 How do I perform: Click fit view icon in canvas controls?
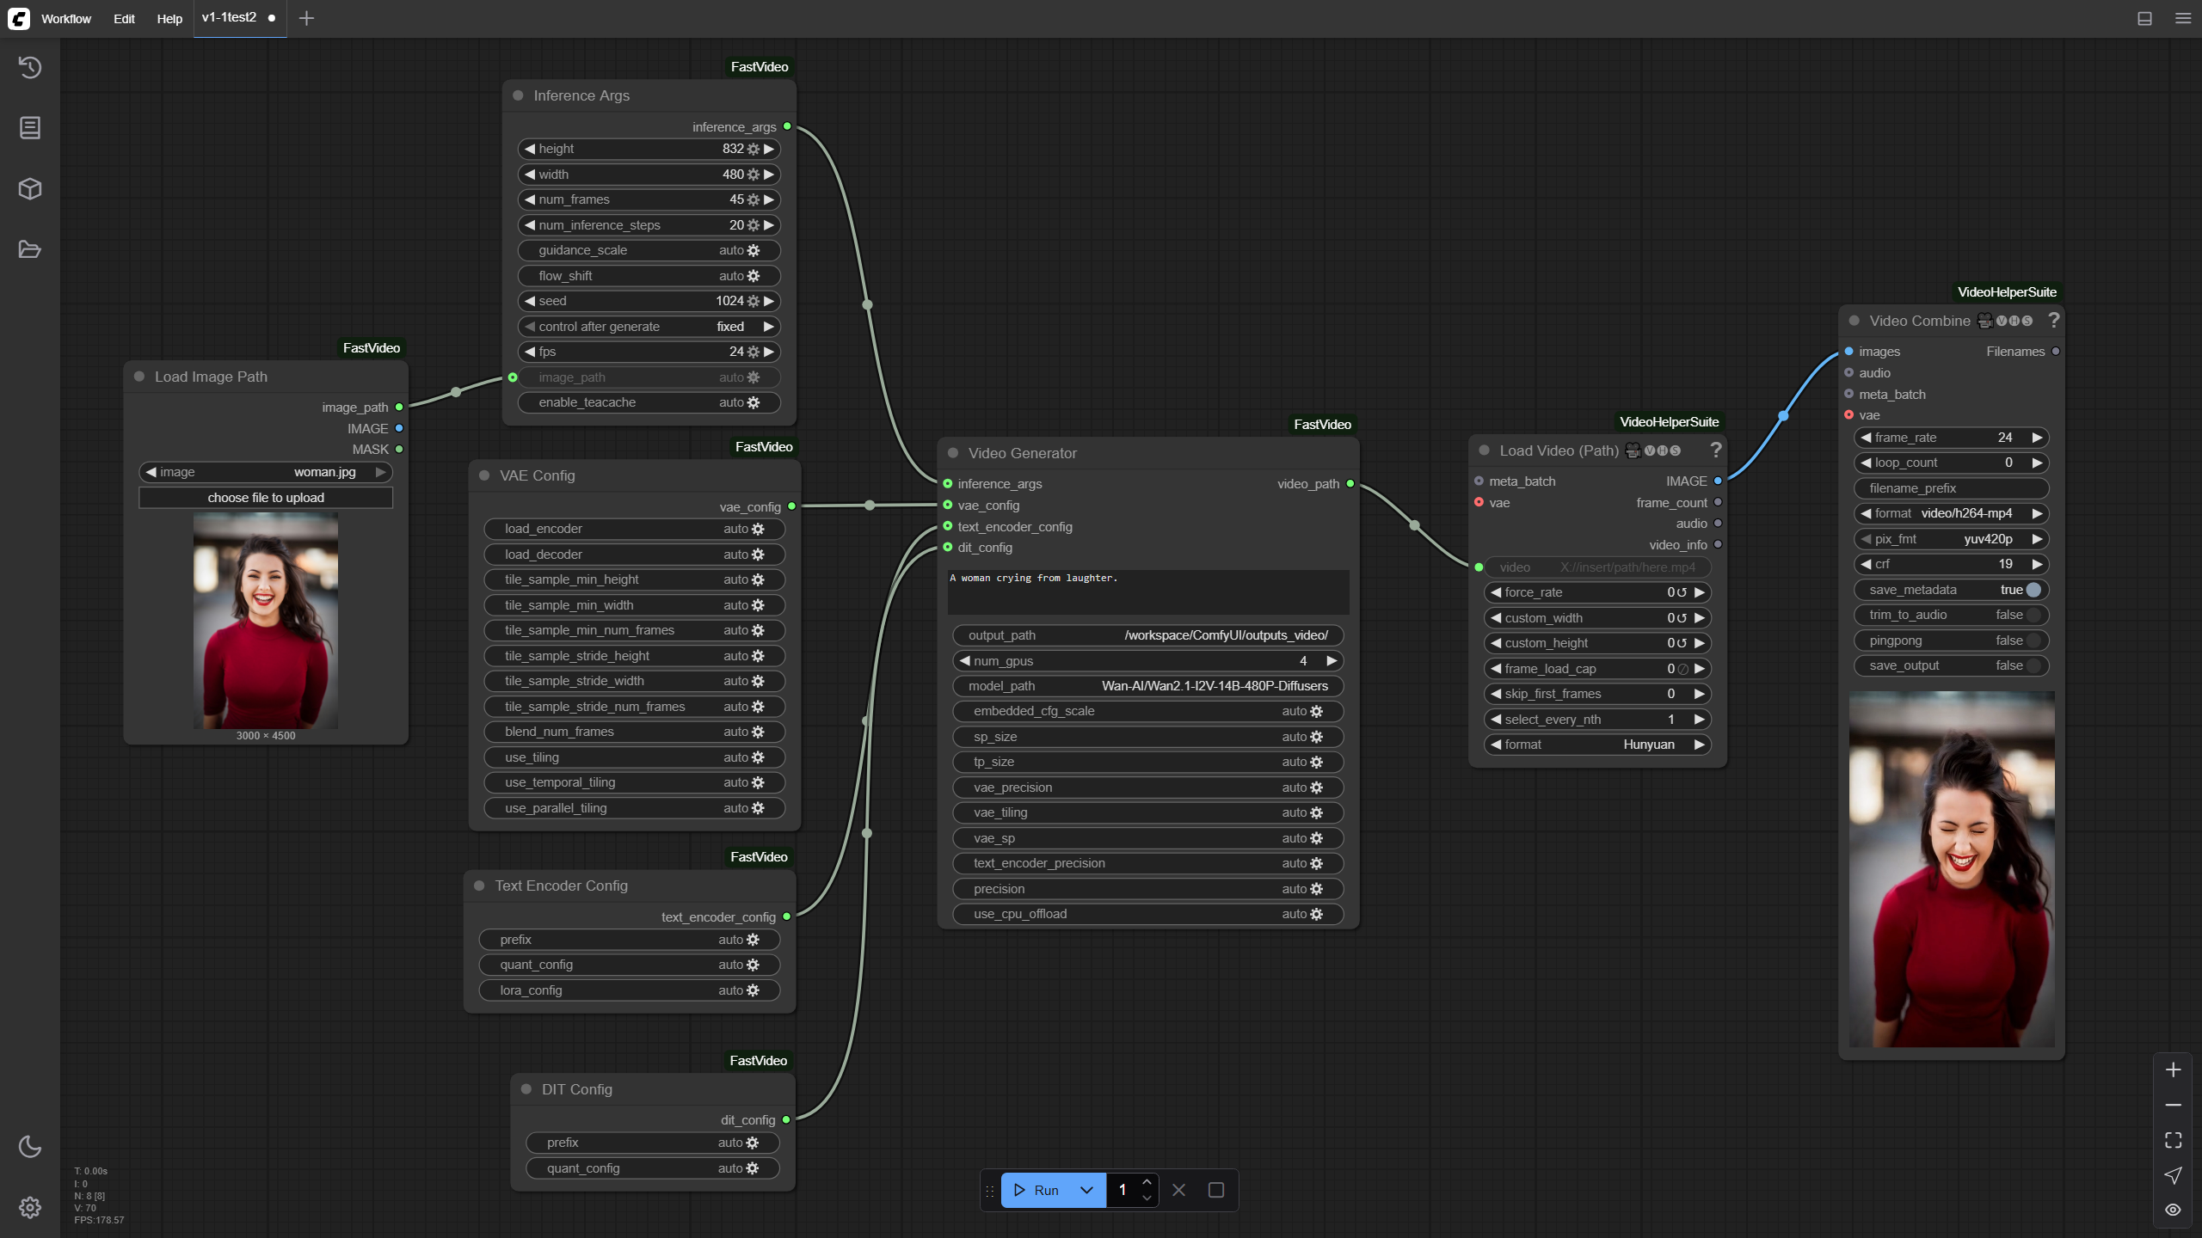[x=2174, y=1140]
